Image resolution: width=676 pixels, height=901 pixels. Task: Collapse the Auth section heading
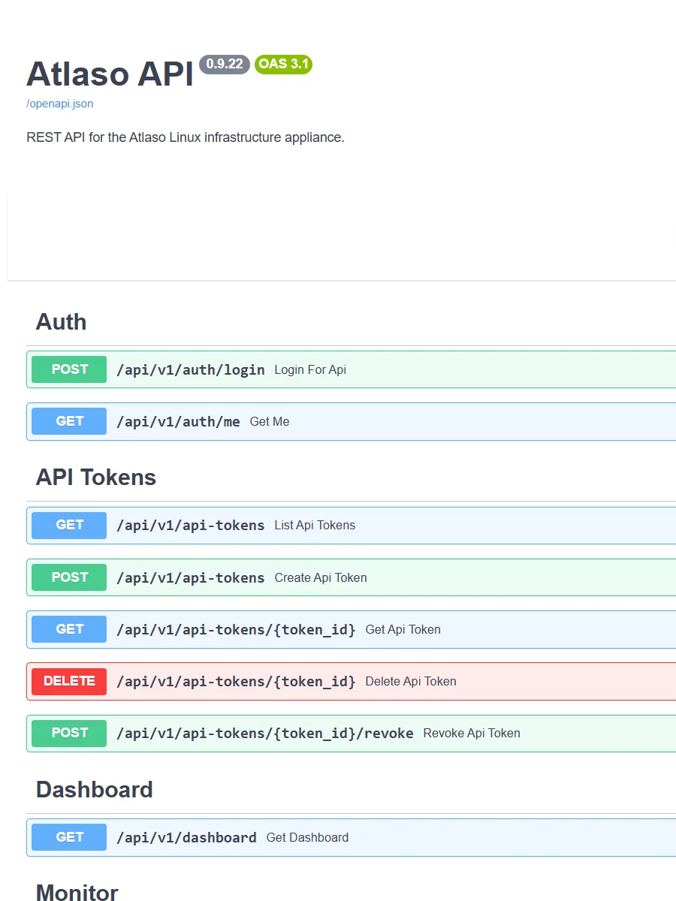click(x=61, y=321)
